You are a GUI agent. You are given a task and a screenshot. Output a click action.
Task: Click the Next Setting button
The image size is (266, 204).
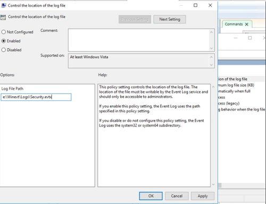(170, 19)
